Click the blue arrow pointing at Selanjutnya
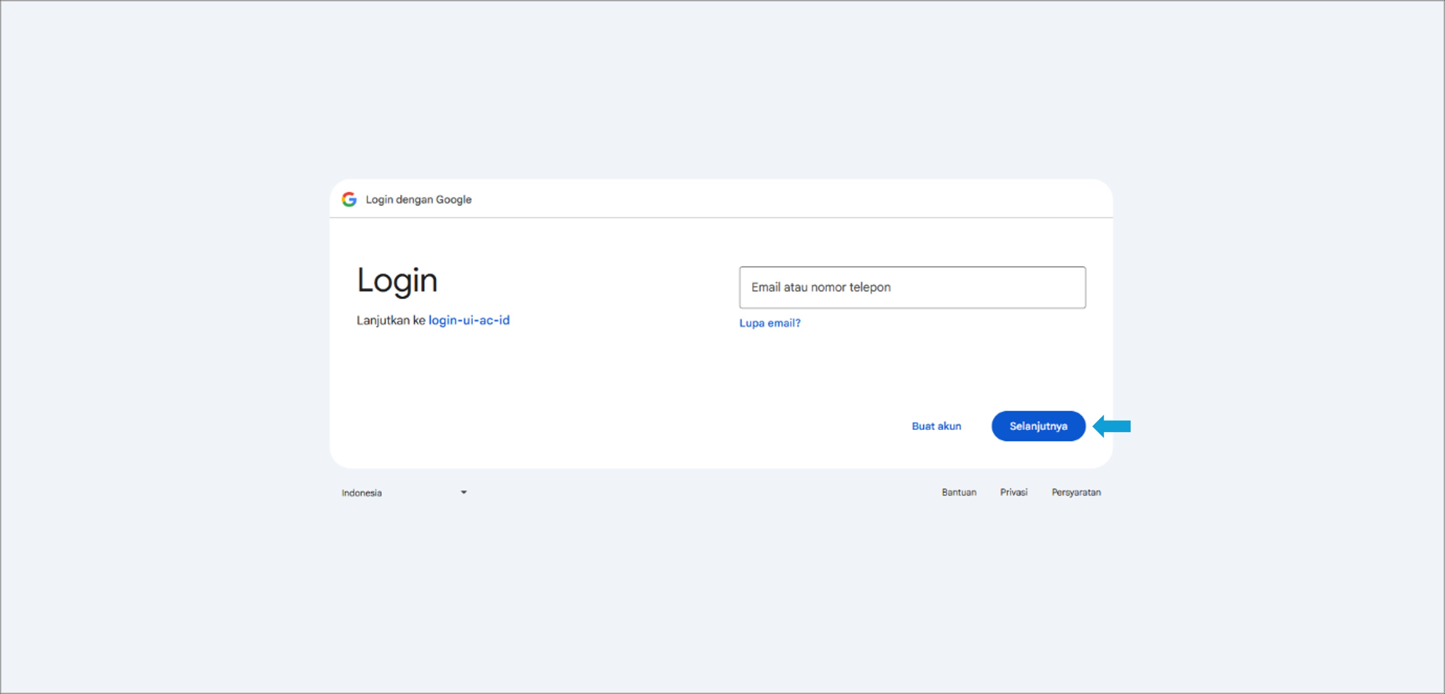 pos(1112,426)
